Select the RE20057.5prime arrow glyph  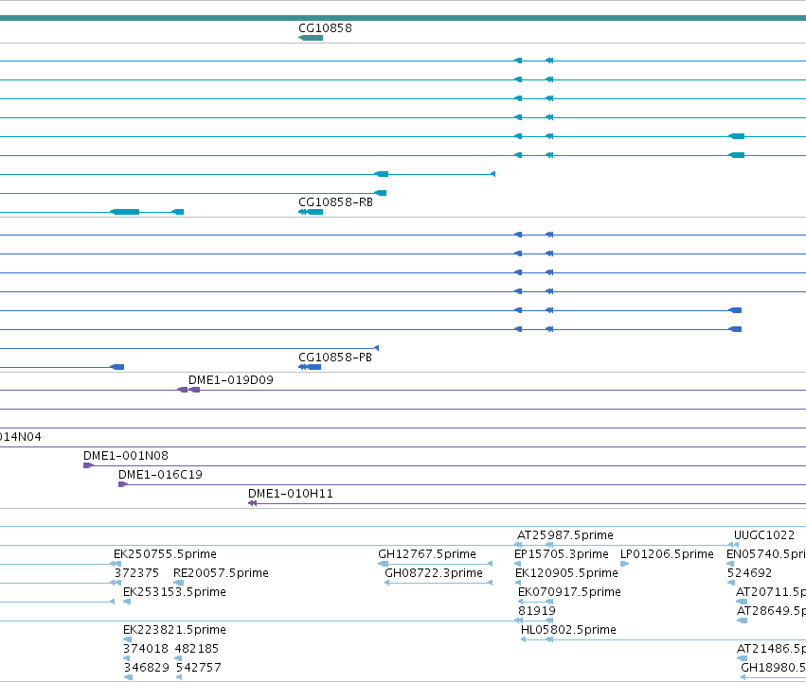(x=178, y=583)
